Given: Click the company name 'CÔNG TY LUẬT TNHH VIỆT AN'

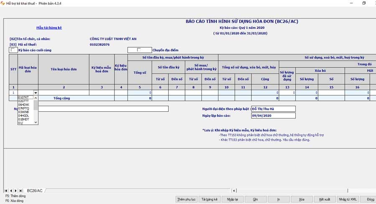Looking at the screenshot, I should coord(113,39).
